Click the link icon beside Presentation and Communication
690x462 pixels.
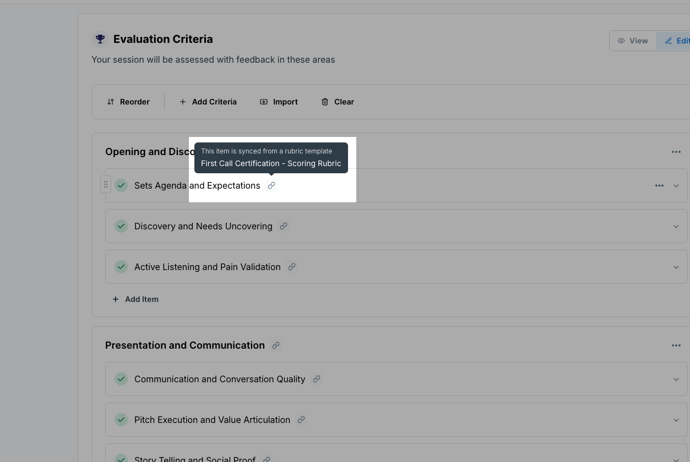click(x=275, y=345)
